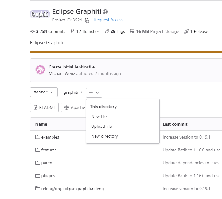Open examples commit 'Increase version to 0.19.1'
Screen dimensions: 222x199
(x=186, y=137)
